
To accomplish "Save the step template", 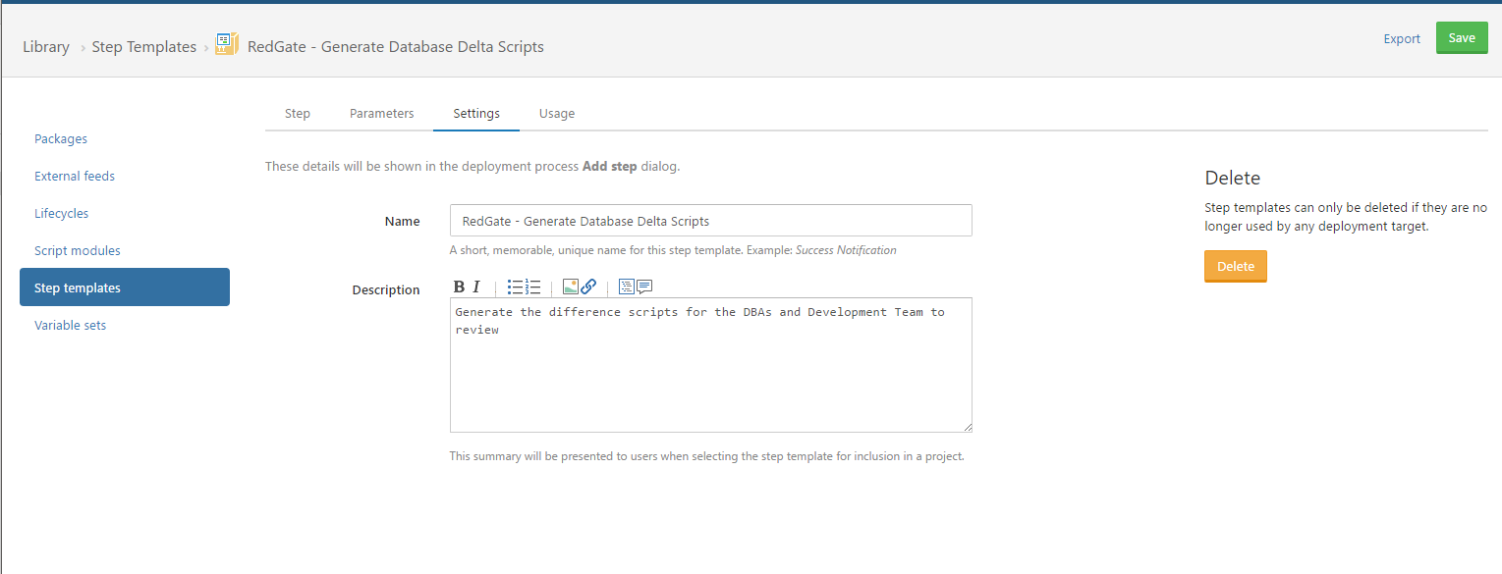I will (x=1462, y=38).
